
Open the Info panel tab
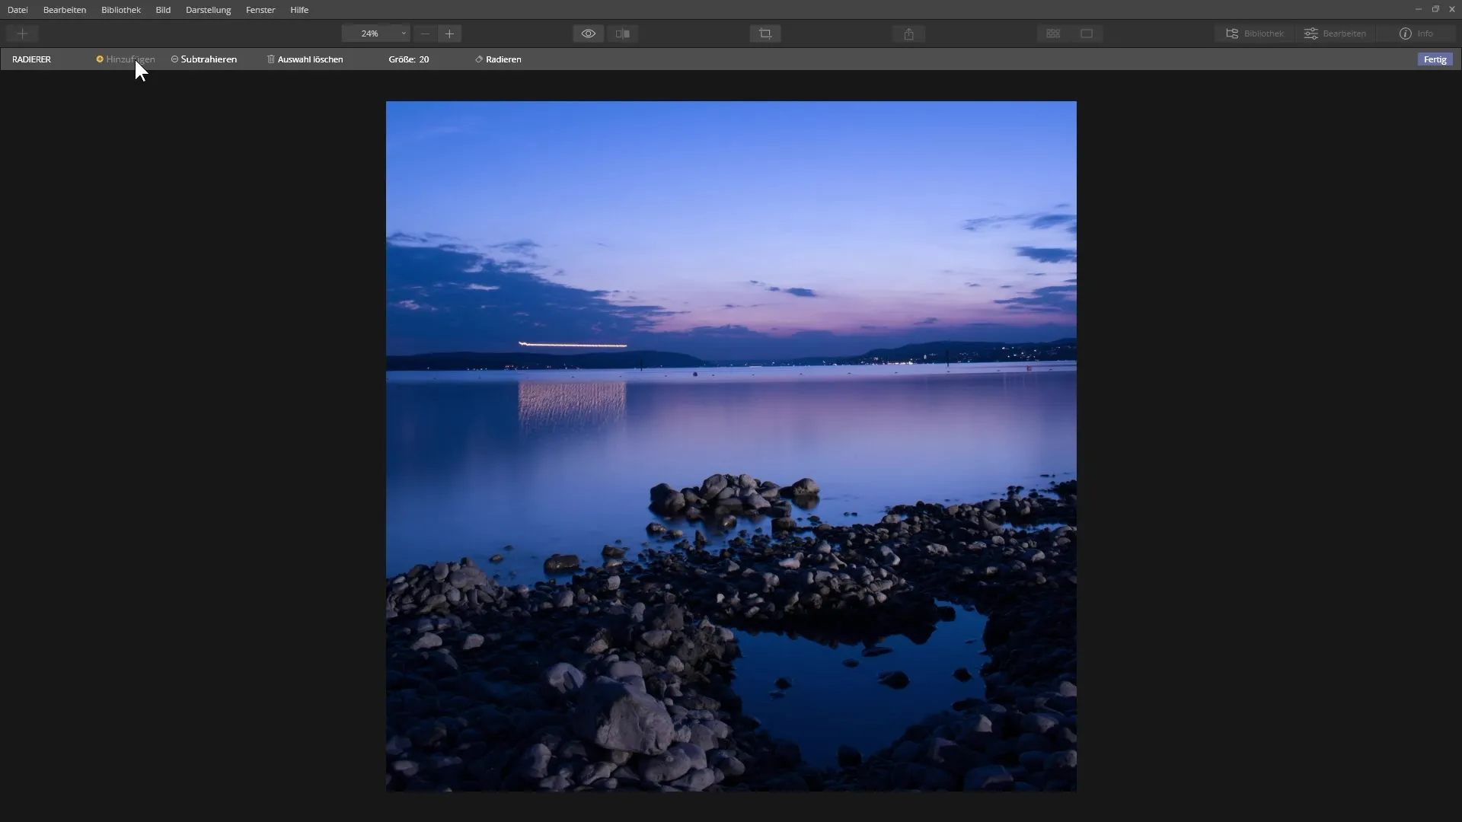point(1416,33)
